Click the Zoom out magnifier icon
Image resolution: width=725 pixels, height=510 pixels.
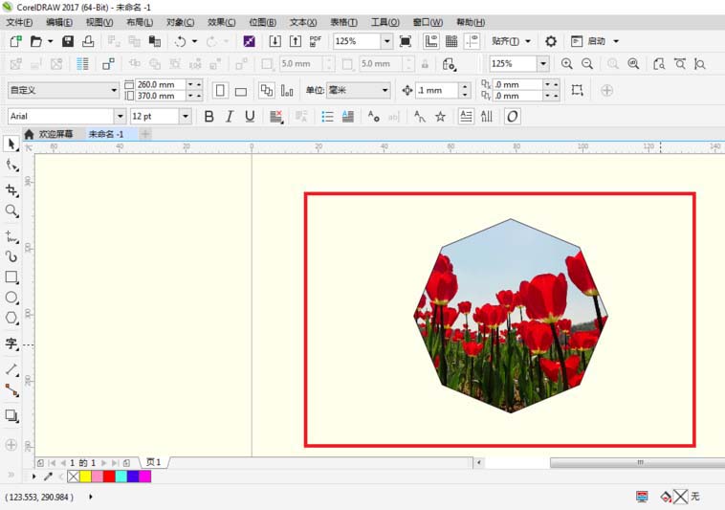coord(587,64)
